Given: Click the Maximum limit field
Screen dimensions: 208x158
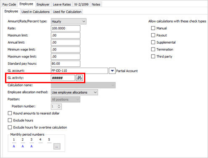Looking at the screenshot, I should 66,35.
